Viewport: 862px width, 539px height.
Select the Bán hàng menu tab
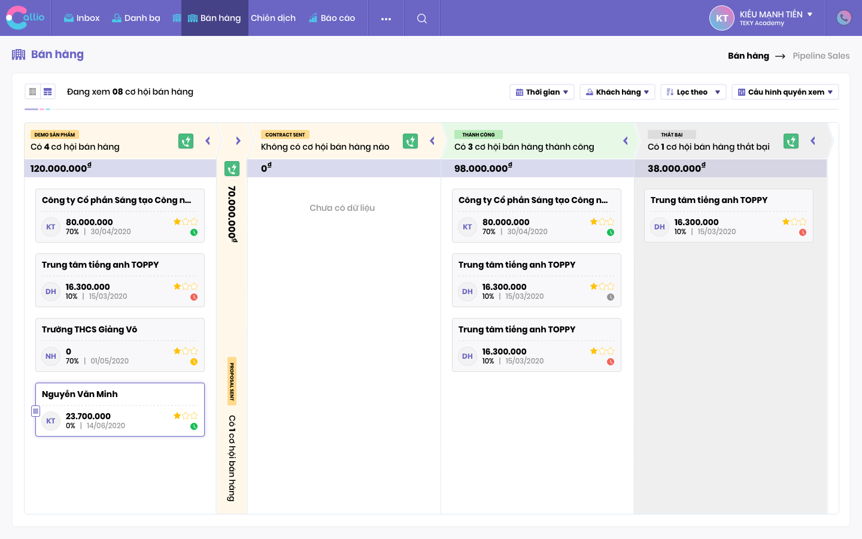pos(214,18)
